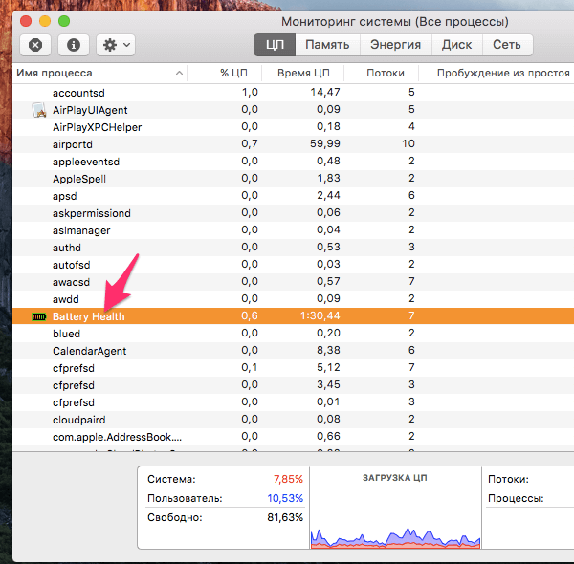
Task: Switch to the Сеть tab
Action: pyautogui.click(x=507, y=45)
